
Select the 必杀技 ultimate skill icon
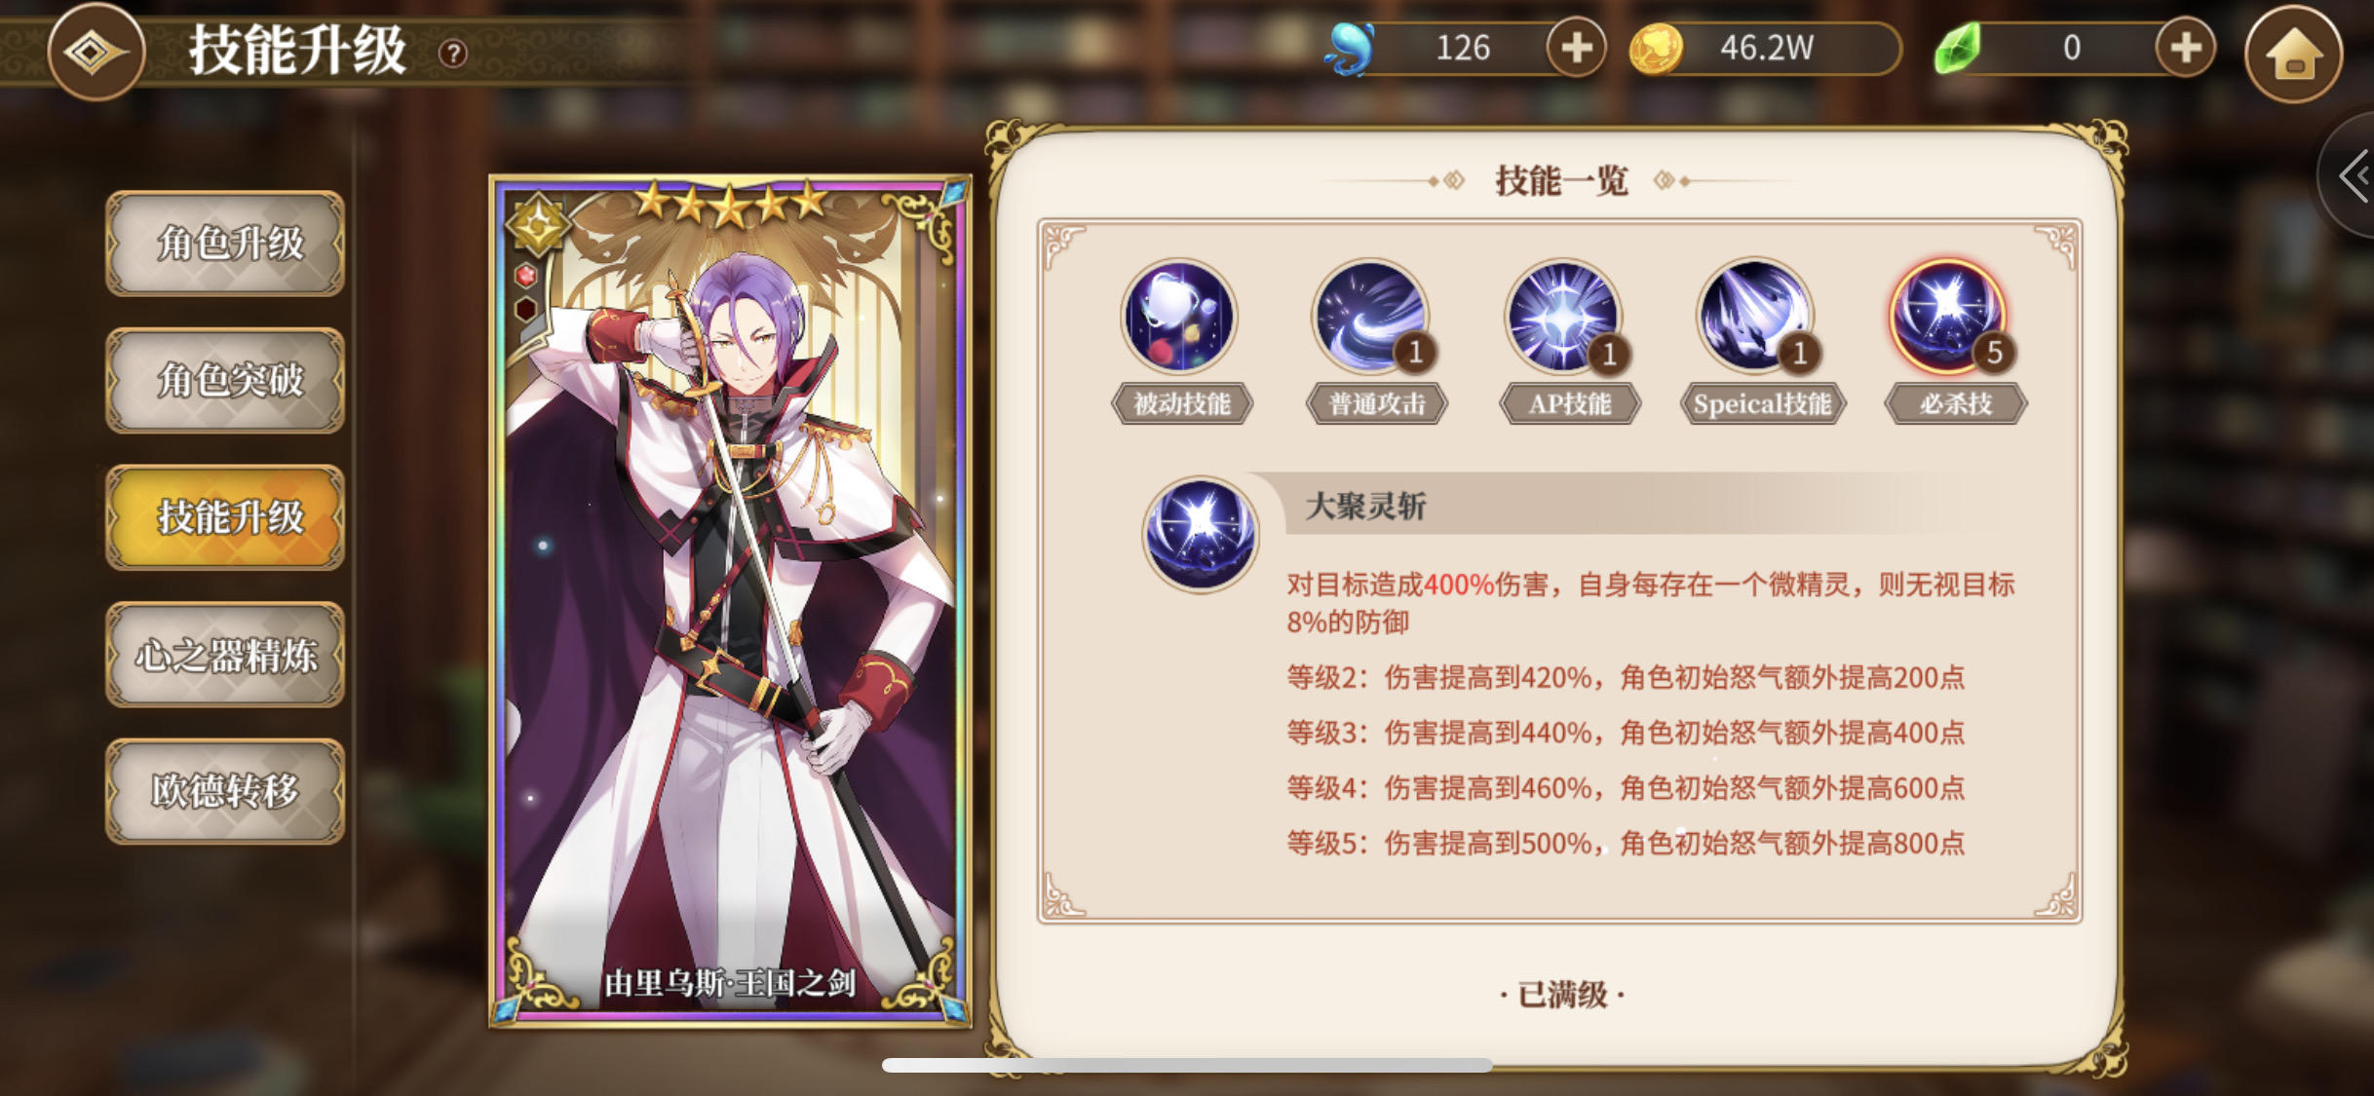coord(1947,317)
